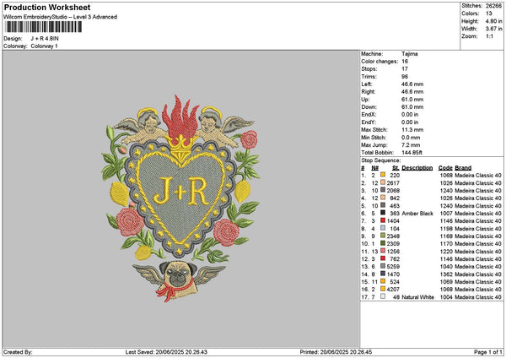The height and width of the screenshot is (358, 506).
Task: Select the Colorway 1 text in header
Action: coord(46,46)
